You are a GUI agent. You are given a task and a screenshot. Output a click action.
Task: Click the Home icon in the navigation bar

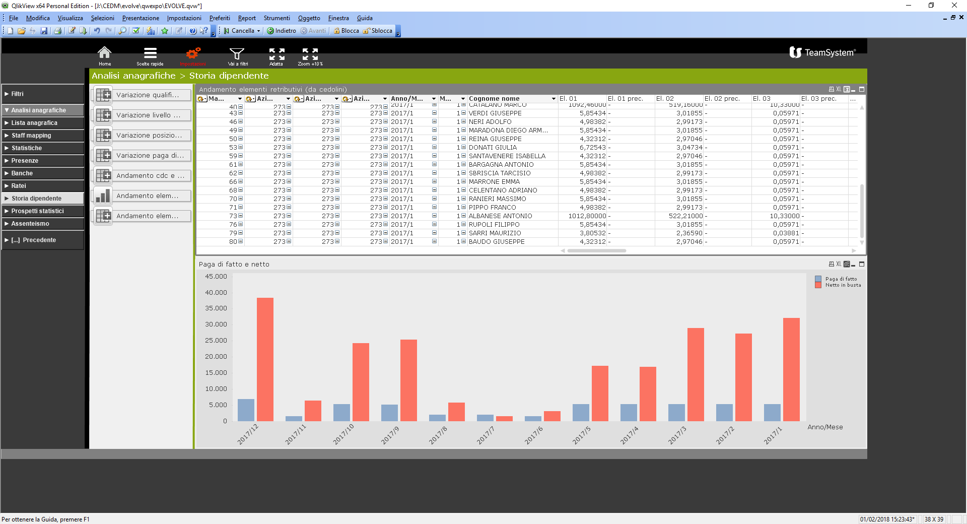coord(104,53)
